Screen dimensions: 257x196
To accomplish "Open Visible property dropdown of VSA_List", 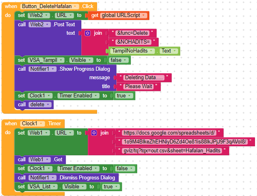I will point(74,187).
